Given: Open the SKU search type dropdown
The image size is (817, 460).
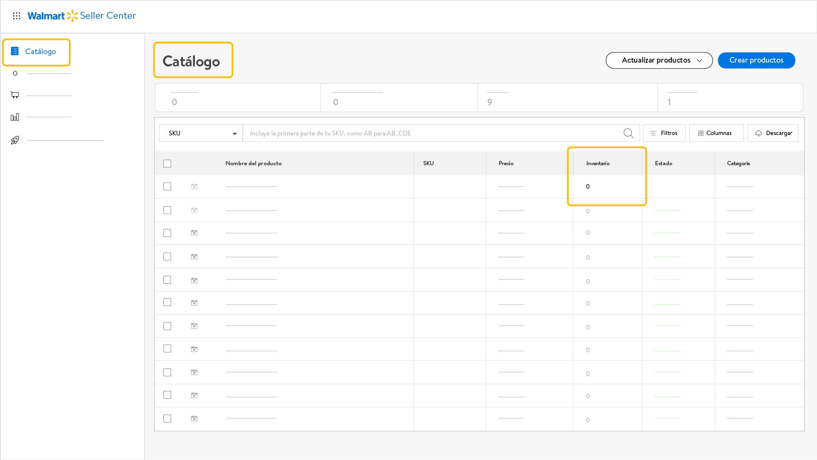Looking at the screenshot, I should click(x=201, y=133).
